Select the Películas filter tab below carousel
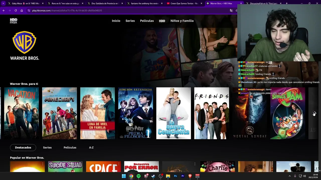 point(70,147)
